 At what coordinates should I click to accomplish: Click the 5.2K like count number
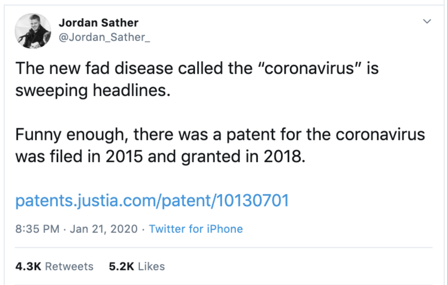(121, 266)
